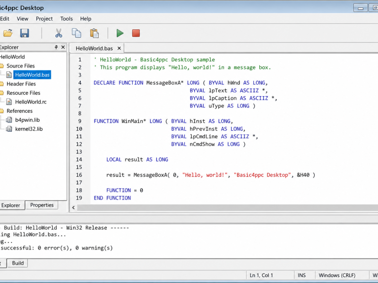Switch to the Explorer bottom tab
Screen dimensions: 378x283
pyautogui.click(x=11, y=205)
